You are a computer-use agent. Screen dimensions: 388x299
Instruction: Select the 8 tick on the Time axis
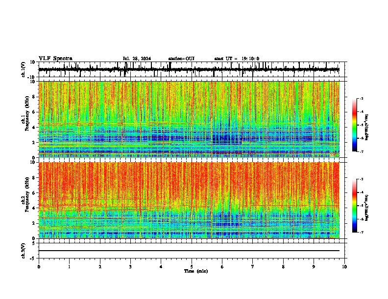283,267
